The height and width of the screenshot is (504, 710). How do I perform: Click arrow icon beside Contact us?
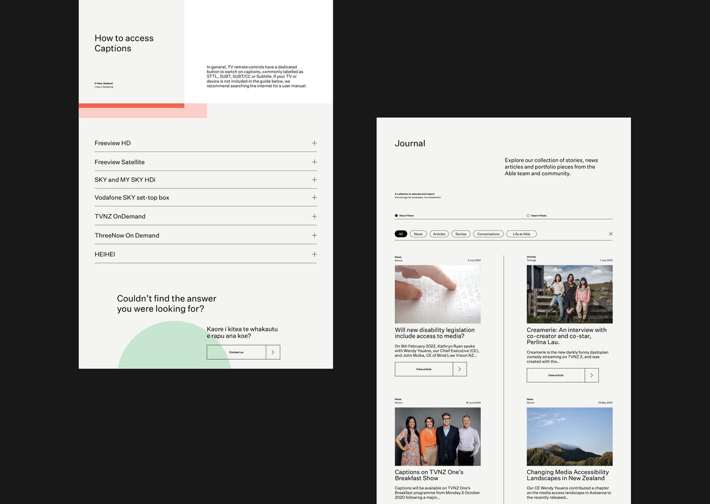click(x=273, y=352)
